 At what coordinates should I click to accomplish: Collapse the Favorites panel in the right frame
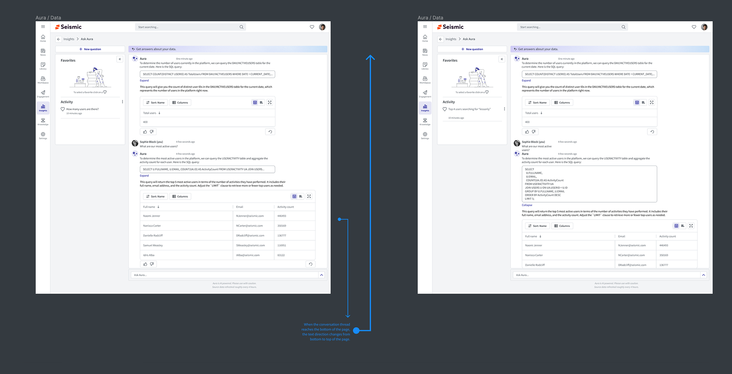502,59
